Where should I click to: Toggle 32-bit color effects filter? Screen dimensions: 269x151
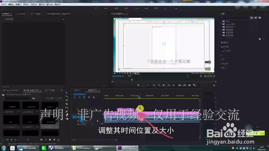pyautogui.click(x=256, y=18)
